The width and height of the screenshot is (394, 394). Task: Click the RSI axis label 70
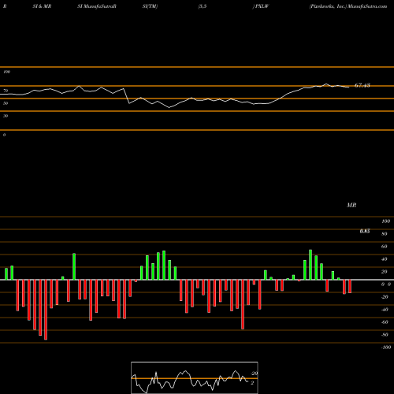pyautogui.click(x=6, y=91)
